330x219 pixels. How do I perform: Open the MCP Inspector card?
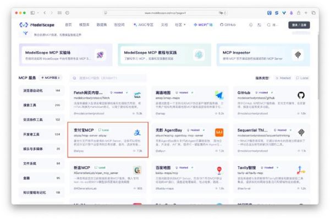pos(263,55)
